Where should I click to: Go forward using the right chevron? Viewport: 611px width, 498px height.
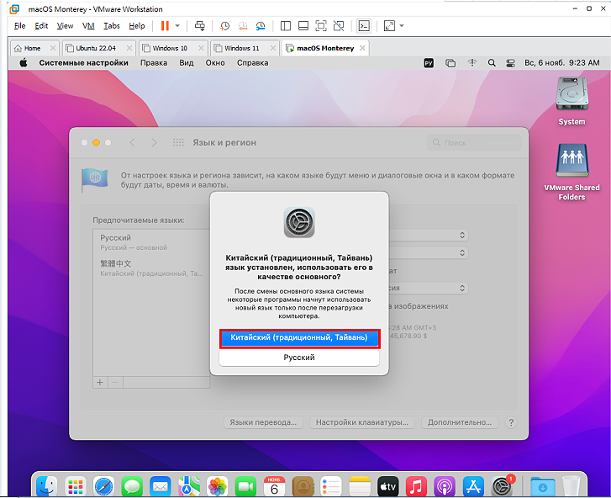click(155, 143)
